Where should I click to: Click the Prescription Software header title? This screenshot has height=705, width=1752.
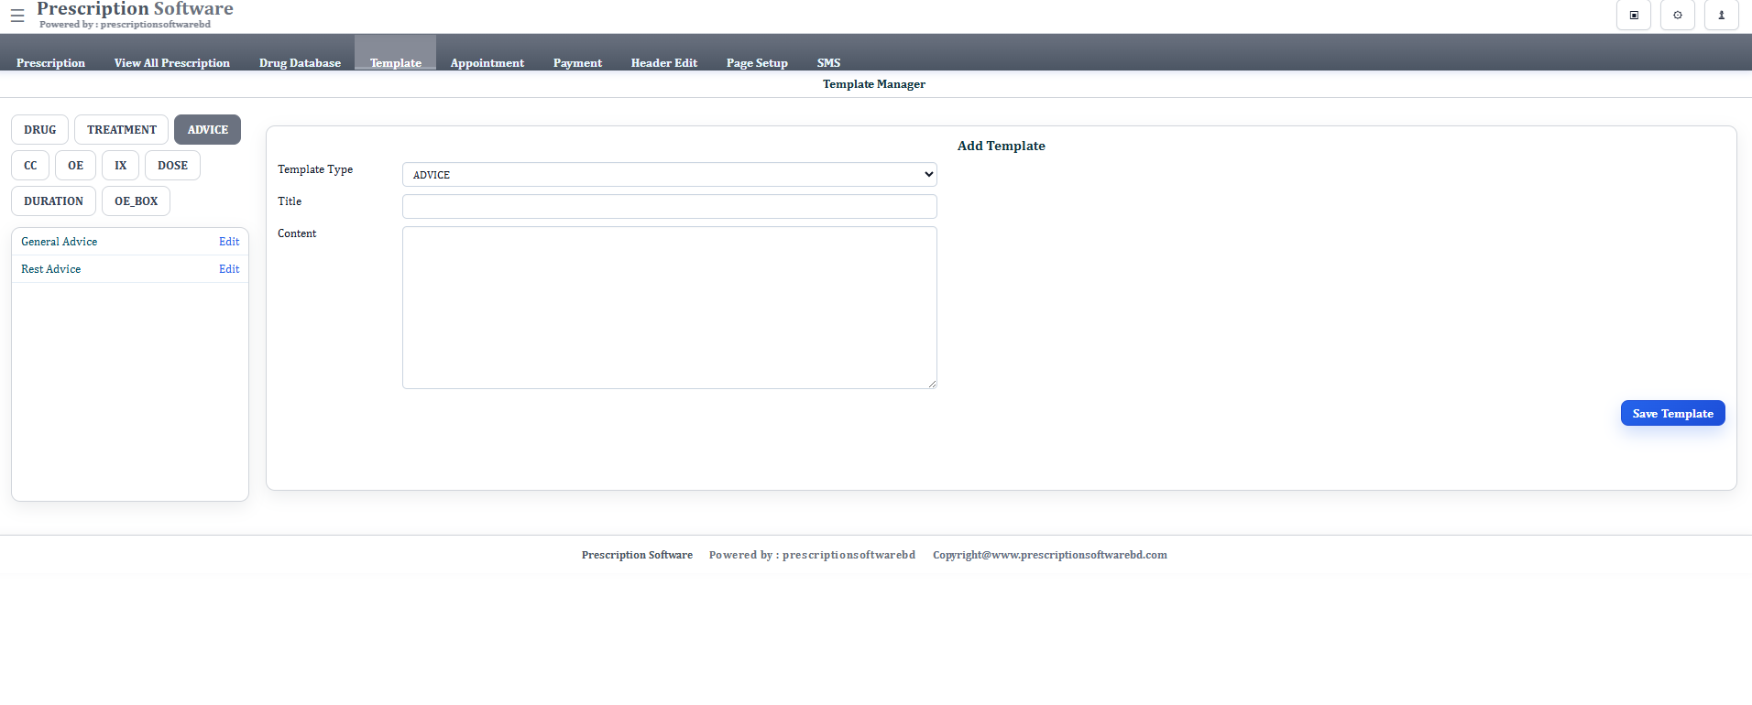tap(135, 9)
